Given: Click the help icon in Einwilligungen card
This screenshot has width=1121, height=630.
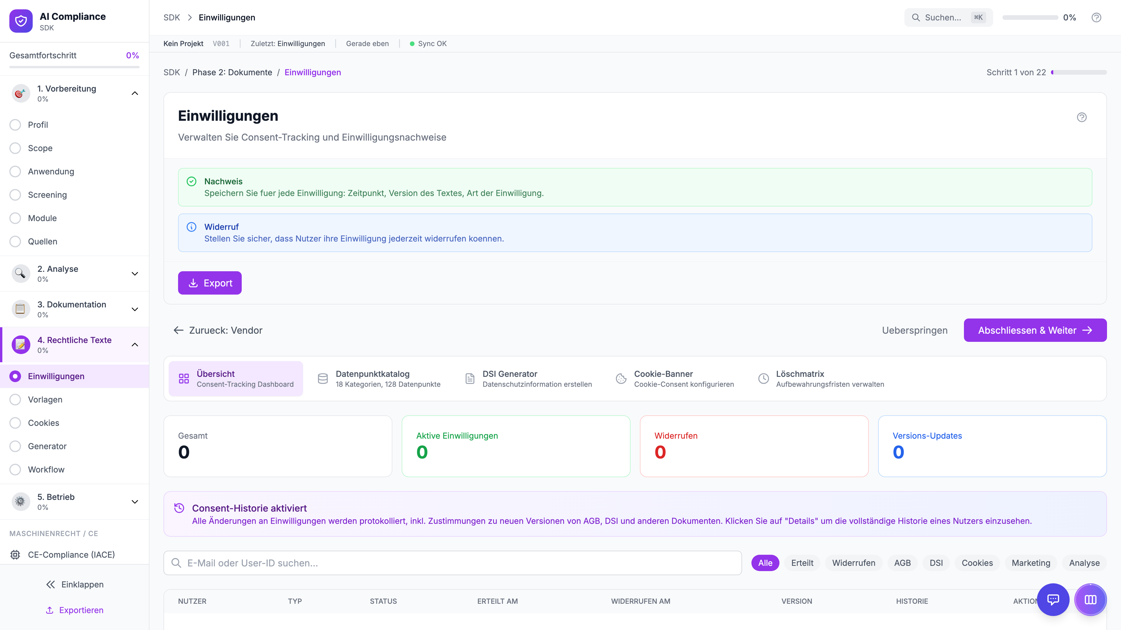Looking at the screenshot, I should 1081,117.
